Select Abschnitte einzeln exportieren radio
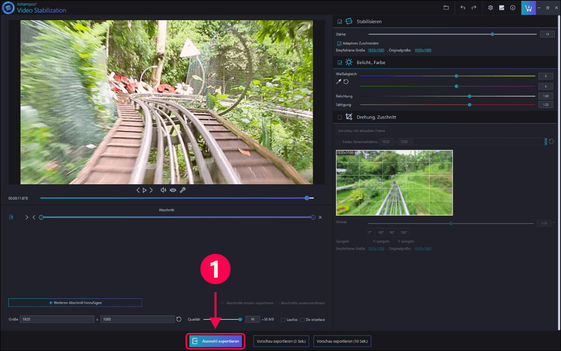The width and height of the screenshot is (561, 351). [x=223, y=303]
